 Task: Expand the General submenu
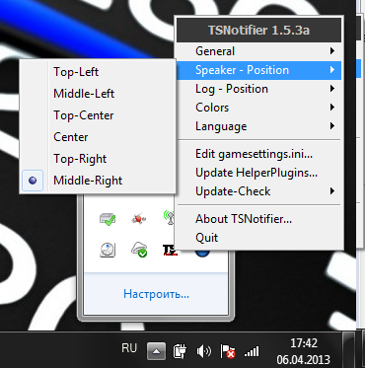[259, 51]
